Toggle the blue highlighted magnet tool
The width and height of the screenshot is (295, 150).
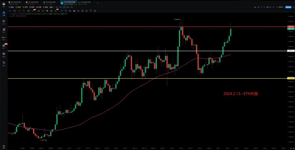click(62, 11)
